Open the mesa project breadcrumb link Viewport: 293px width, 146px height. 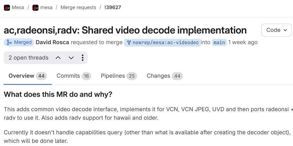coord(46,7)
